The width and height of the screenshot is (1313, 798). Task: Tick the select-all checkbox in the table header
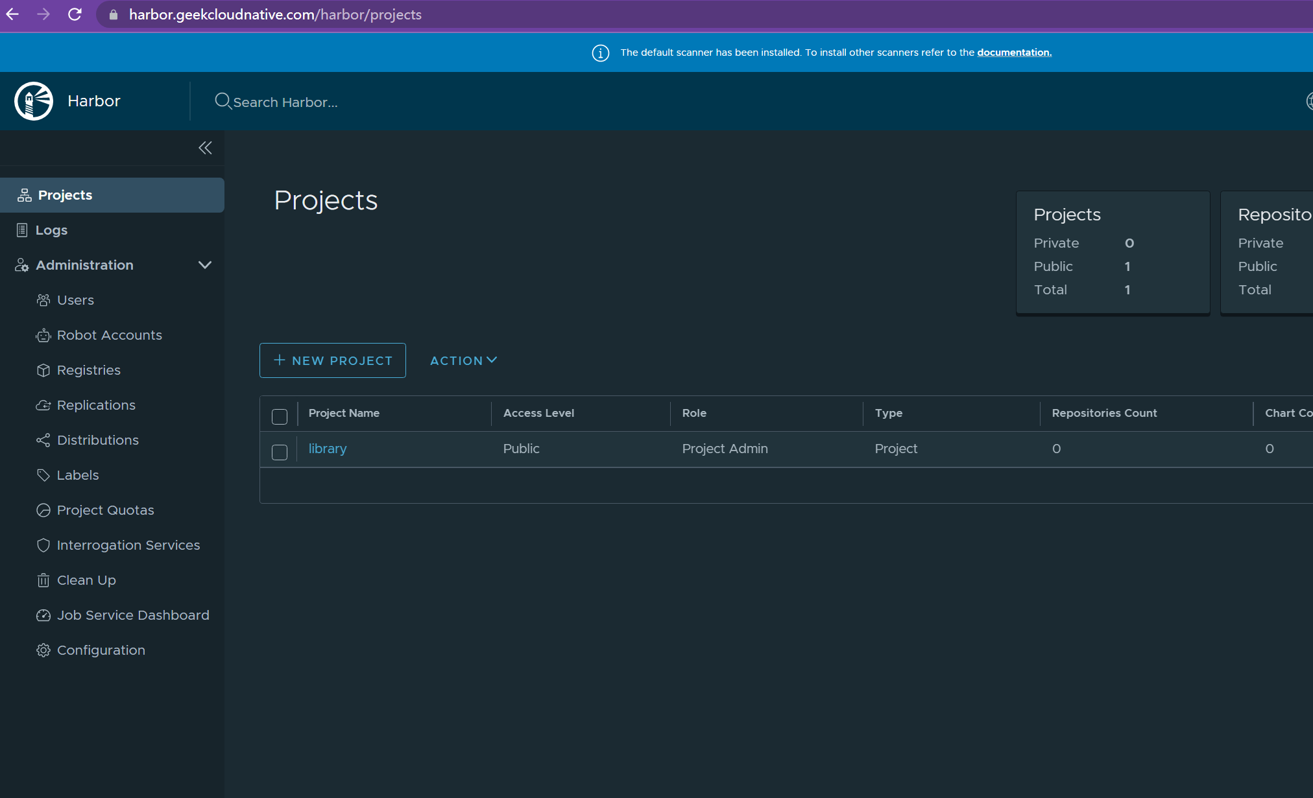tap(280, 416)
